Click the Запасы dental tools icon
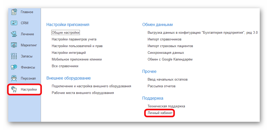The height and width of the screenshot is (130, 268). point(14,56)
